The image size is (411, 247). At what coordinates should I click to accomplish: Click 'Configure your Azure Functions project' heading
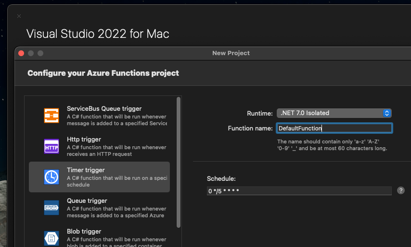pos(103,73)
